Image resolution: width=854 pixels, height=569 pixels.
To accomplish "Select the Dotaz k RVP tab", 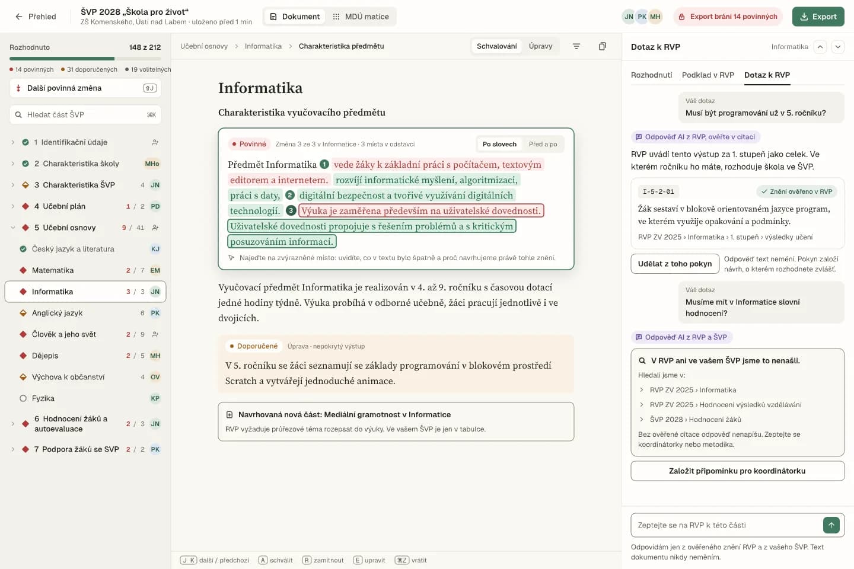I will [x=767, y=75].
